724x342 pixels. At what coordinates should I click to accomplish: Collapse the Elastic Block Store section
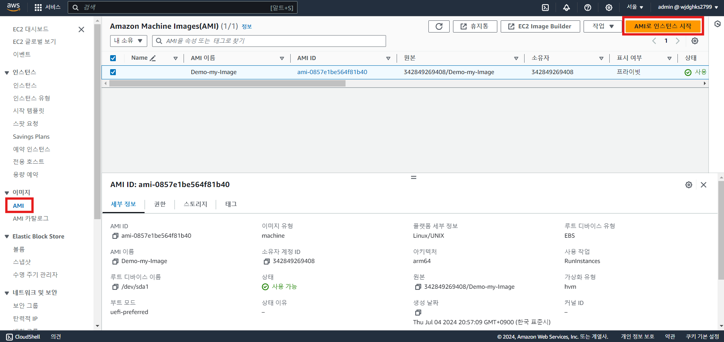tap(7, 237)
